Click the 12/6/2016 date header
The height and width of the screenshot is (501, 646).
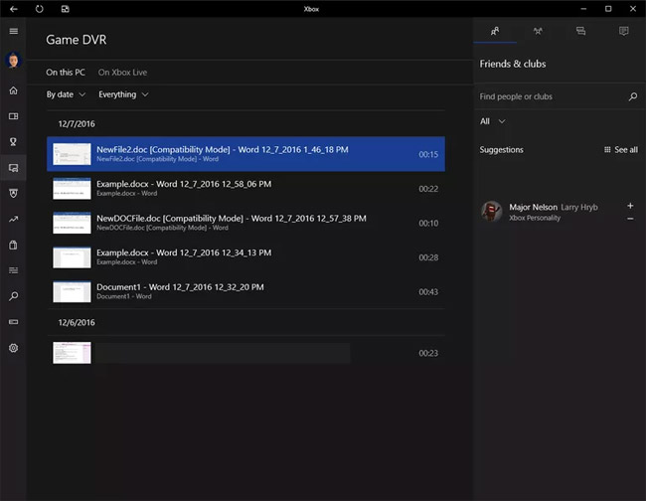77,323
